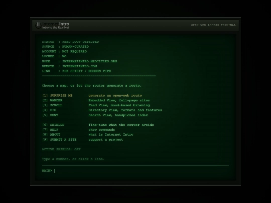
Task: Show commands via [7] HELP line
Action: 78,130
